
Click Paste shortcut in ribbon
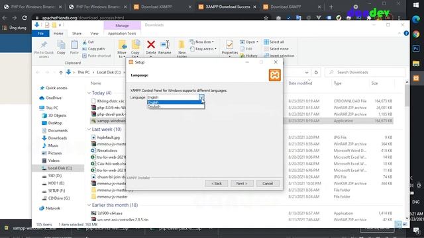[x=97, y=56]
